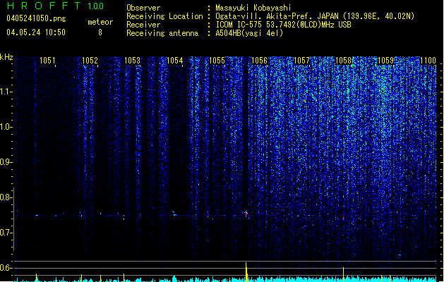
Task: Click the 1056 time marker
Action: 259,60
